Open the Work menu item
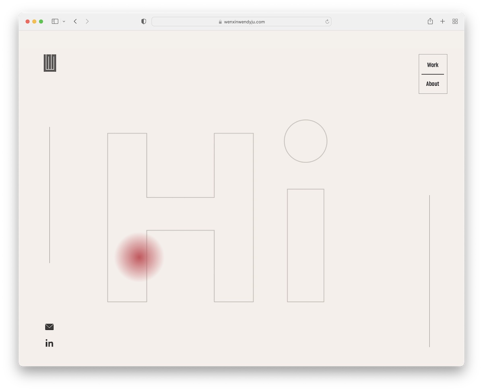The height and width of the screenshot is (391, 483). point(433,65)
